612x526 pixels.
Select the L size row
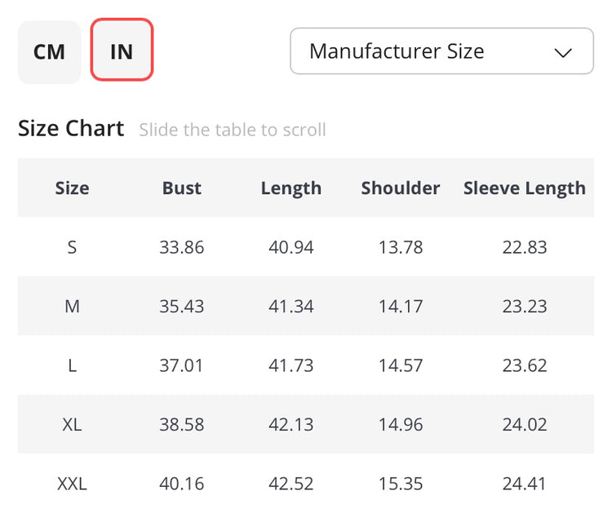click(72, 365)
